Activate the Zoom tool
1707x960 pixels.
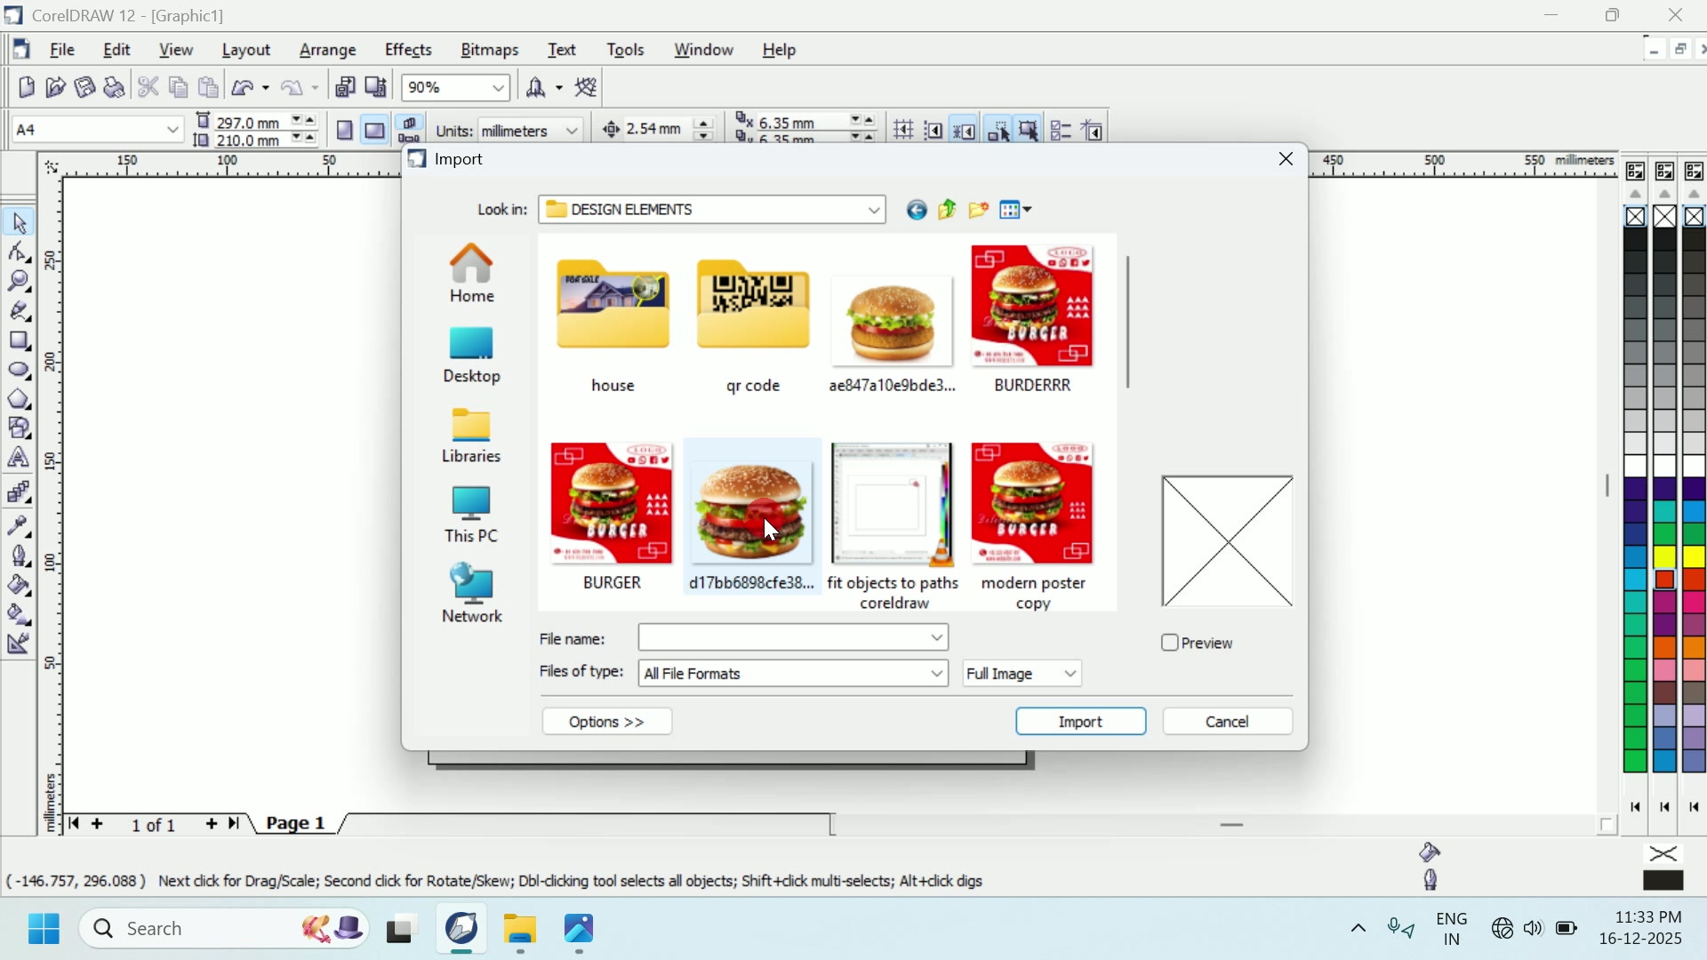(20, 282)
